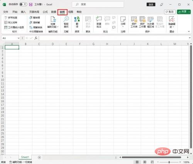Viewport: 193px width, 164px height.
Task: Add a new sheet with plus icon
Action: (x=39, y=157)
